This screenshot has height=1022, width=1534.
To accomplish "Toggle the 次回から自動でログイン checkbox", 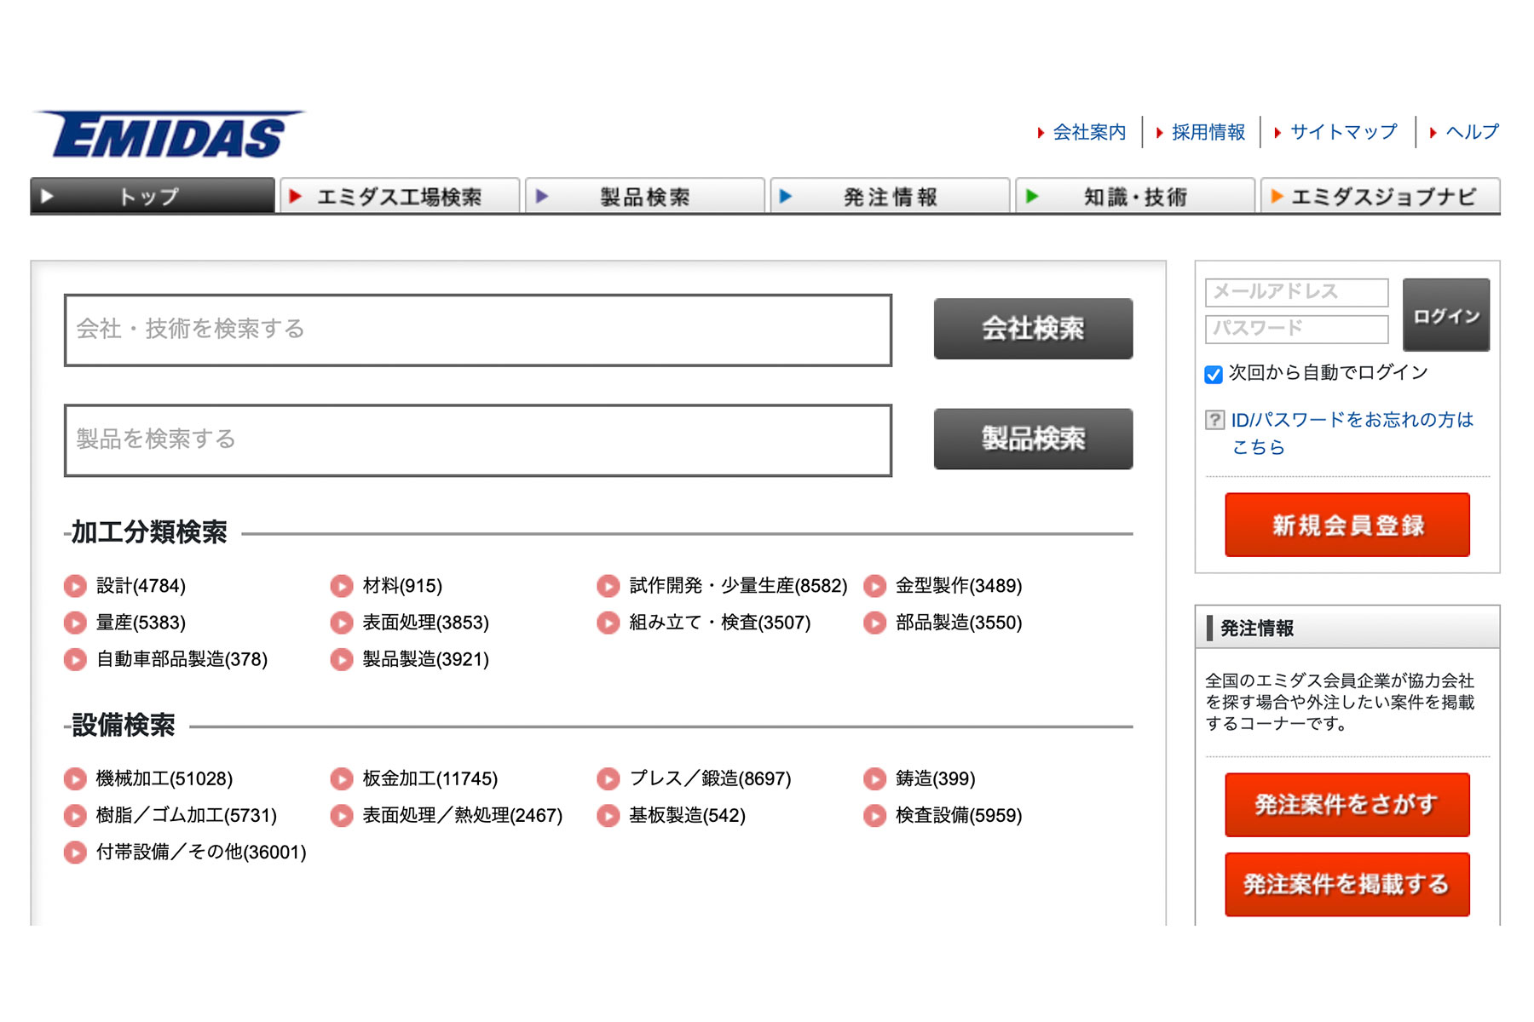I will click(x=1214, y=374).
